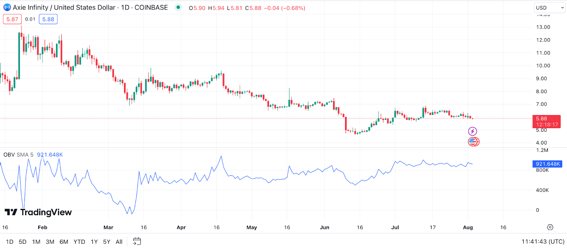Click the 7.00 price axis label
The width and height of the screenshot is (567, 249).
pos(541,104)
